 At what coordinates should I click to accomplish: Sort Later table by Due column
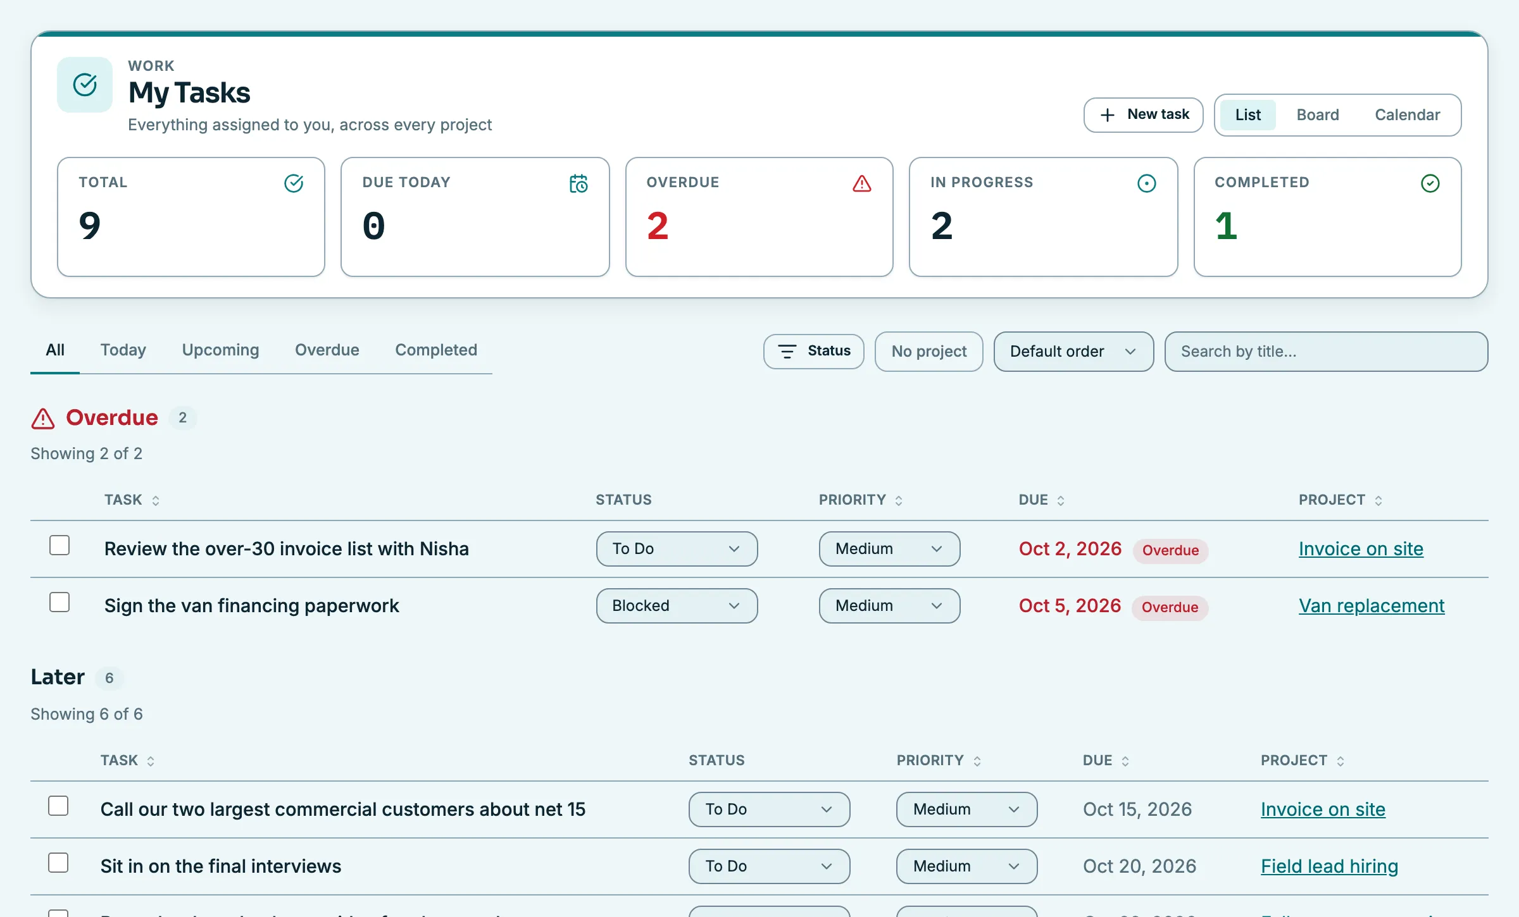pyautogui.click(x=1106, y=761)
